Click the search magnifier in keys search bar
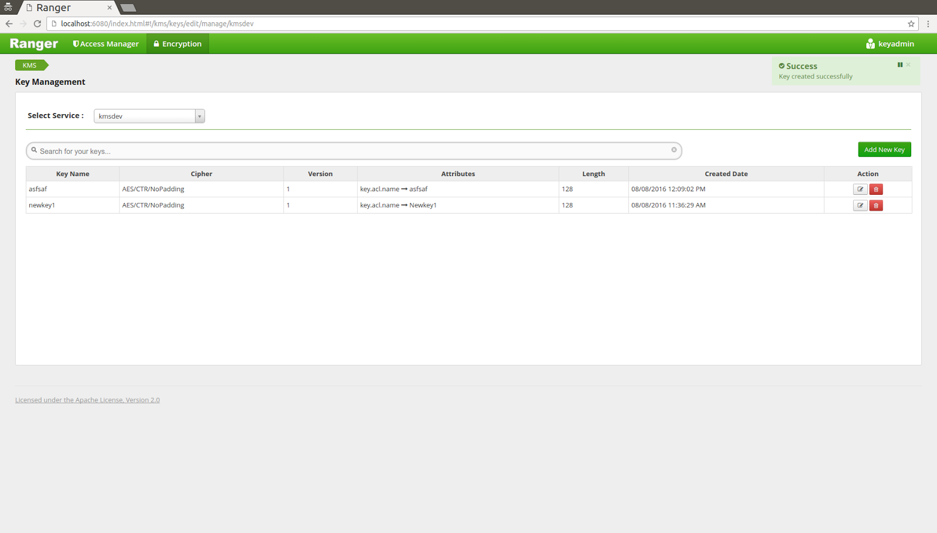The image size is (937, 533). pyautogui.click(x=35, y=150)
